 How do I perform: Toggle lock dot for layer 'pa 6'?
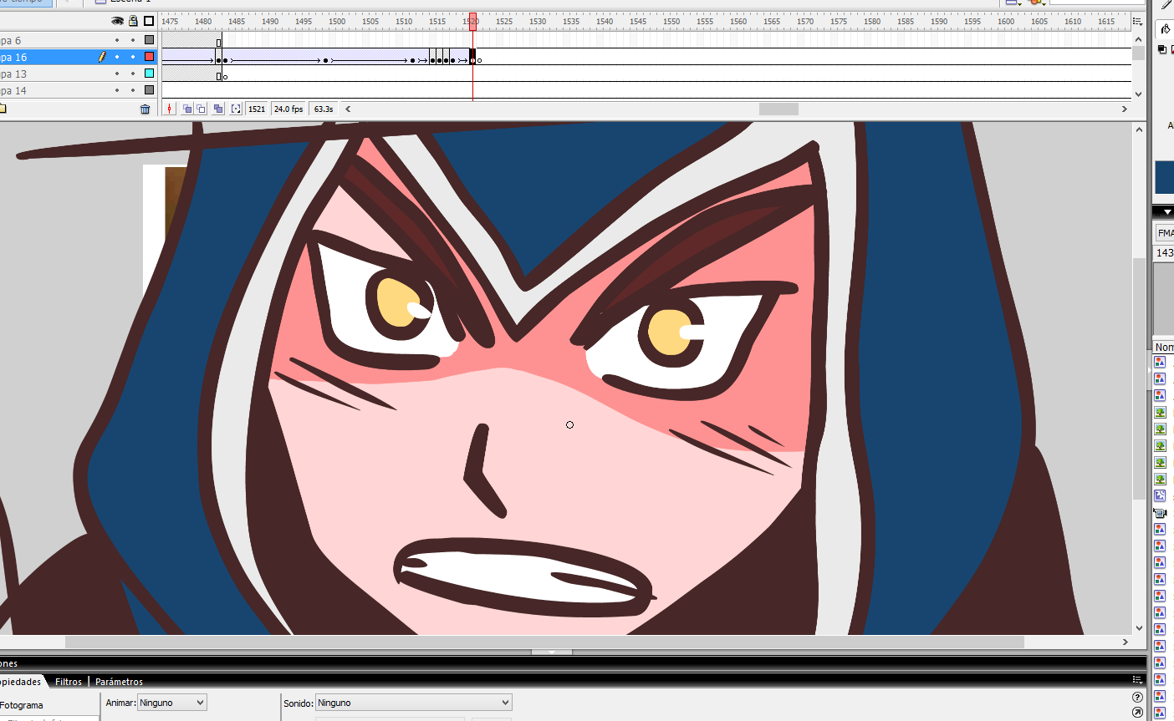133,40
